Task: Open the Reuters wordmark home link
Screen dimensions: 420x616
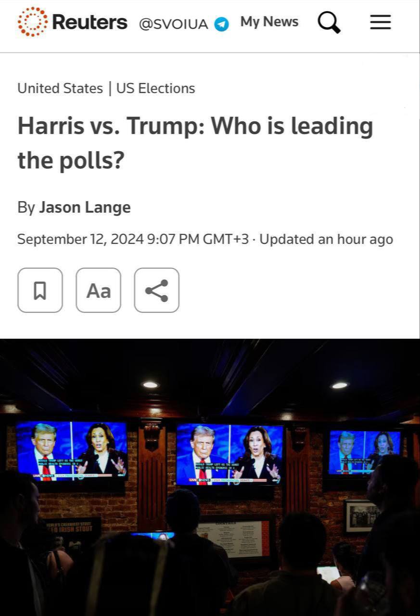Action: coord(89,22)
